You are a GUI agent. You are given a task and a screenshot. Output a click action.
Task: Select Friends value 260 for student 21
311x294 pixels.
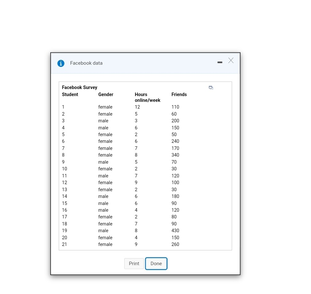click(175, 244)
